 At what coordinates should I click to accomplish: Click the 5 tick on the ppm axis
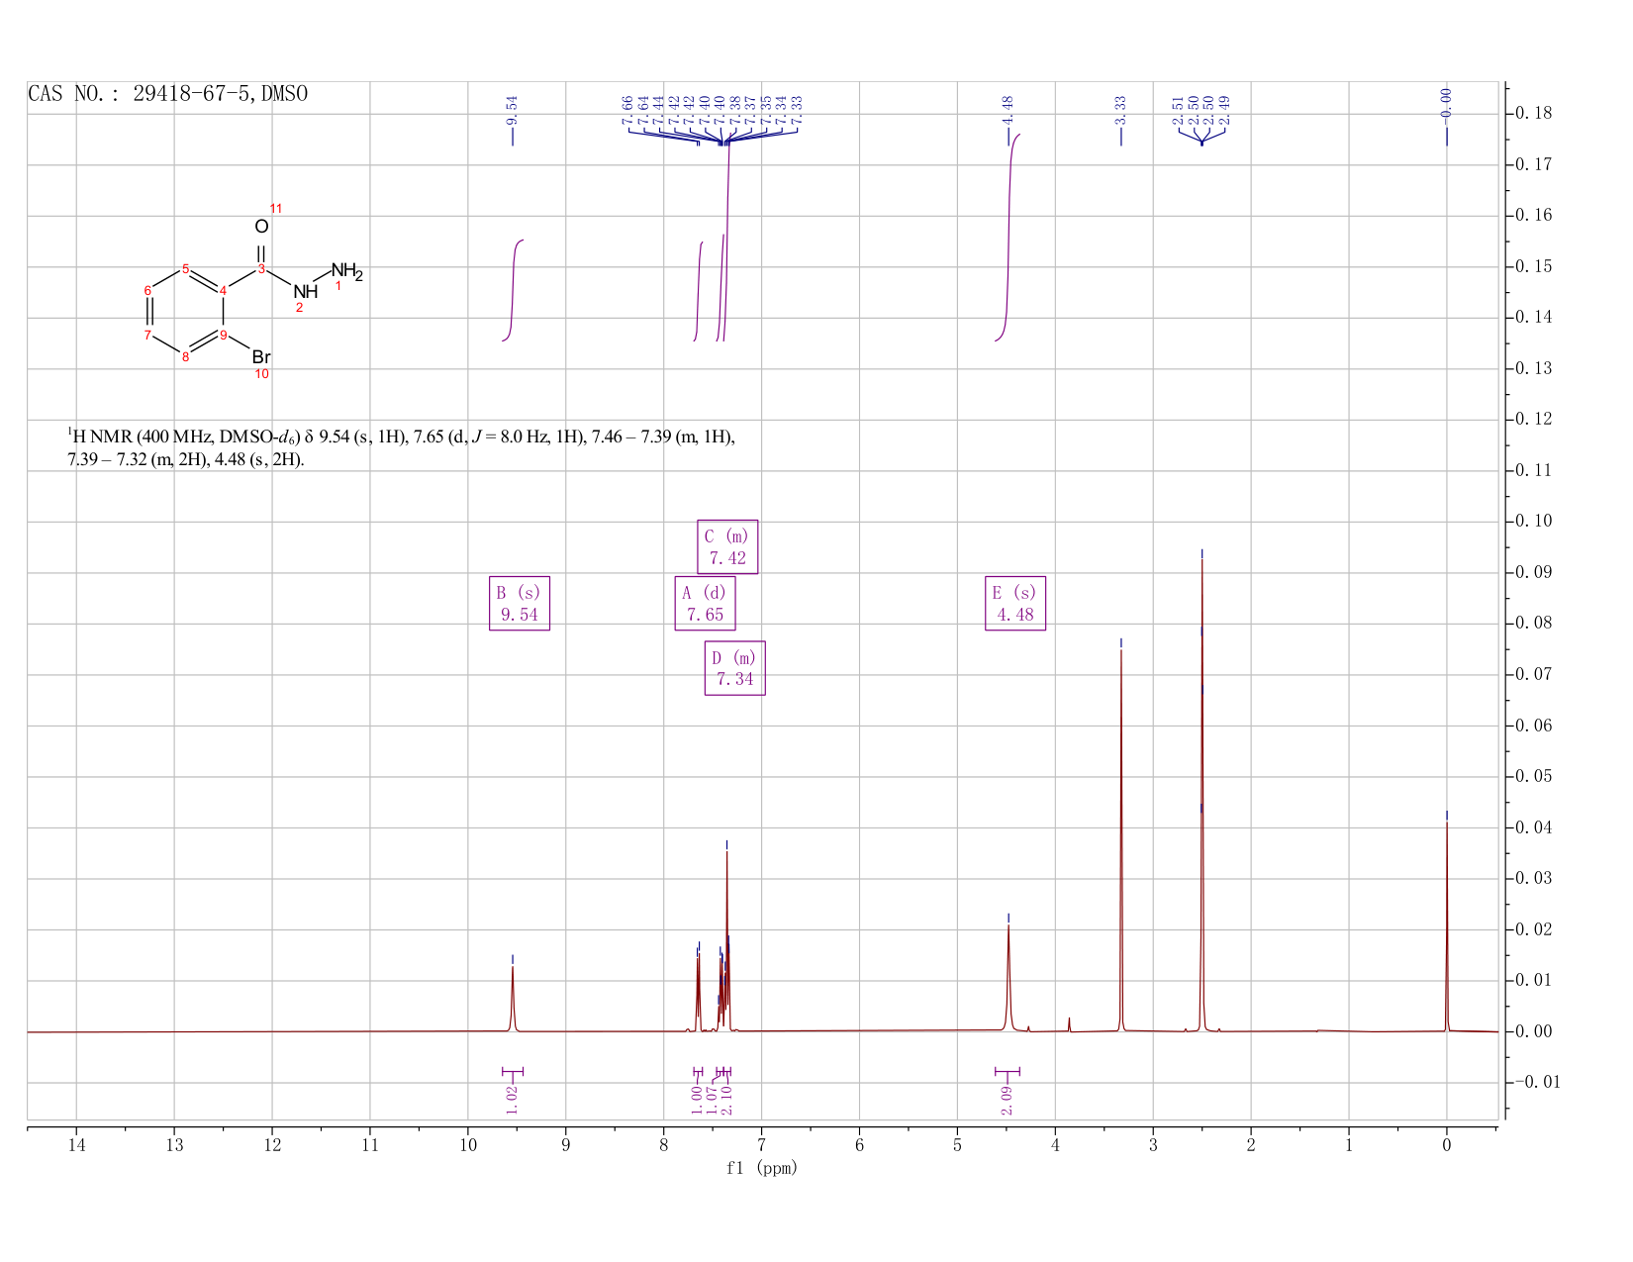[x=957, y=1145]
